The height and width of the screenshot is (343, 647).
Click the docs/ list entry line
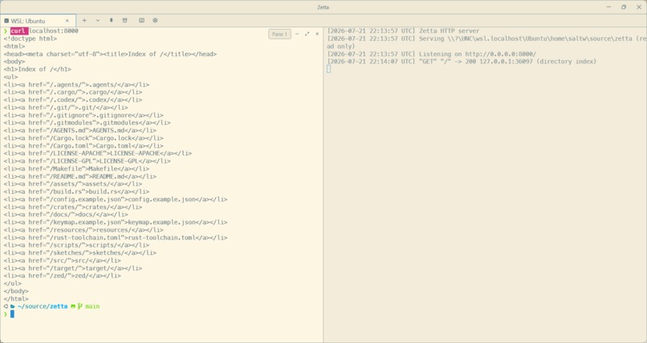[66, 215]
